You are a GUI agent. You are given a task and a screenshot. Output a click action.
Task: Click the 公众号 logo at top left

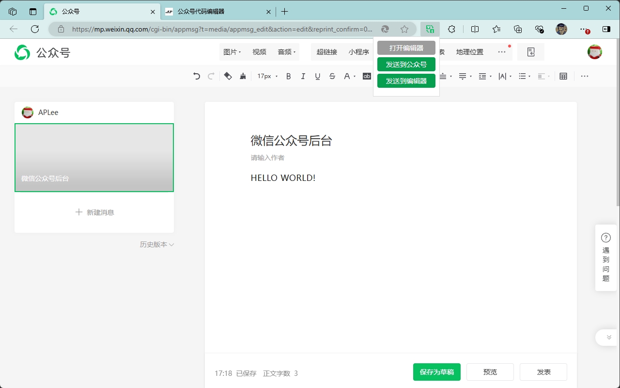tap(43, 52)
